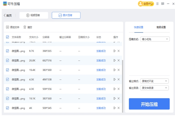Open the 会员中心 member center

pos(146,4)
